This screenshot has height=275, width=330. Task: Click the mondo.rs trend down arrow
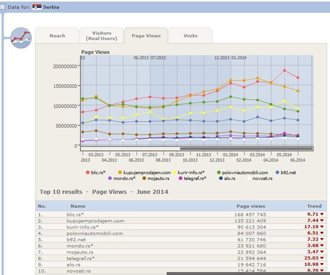[322, 246]
